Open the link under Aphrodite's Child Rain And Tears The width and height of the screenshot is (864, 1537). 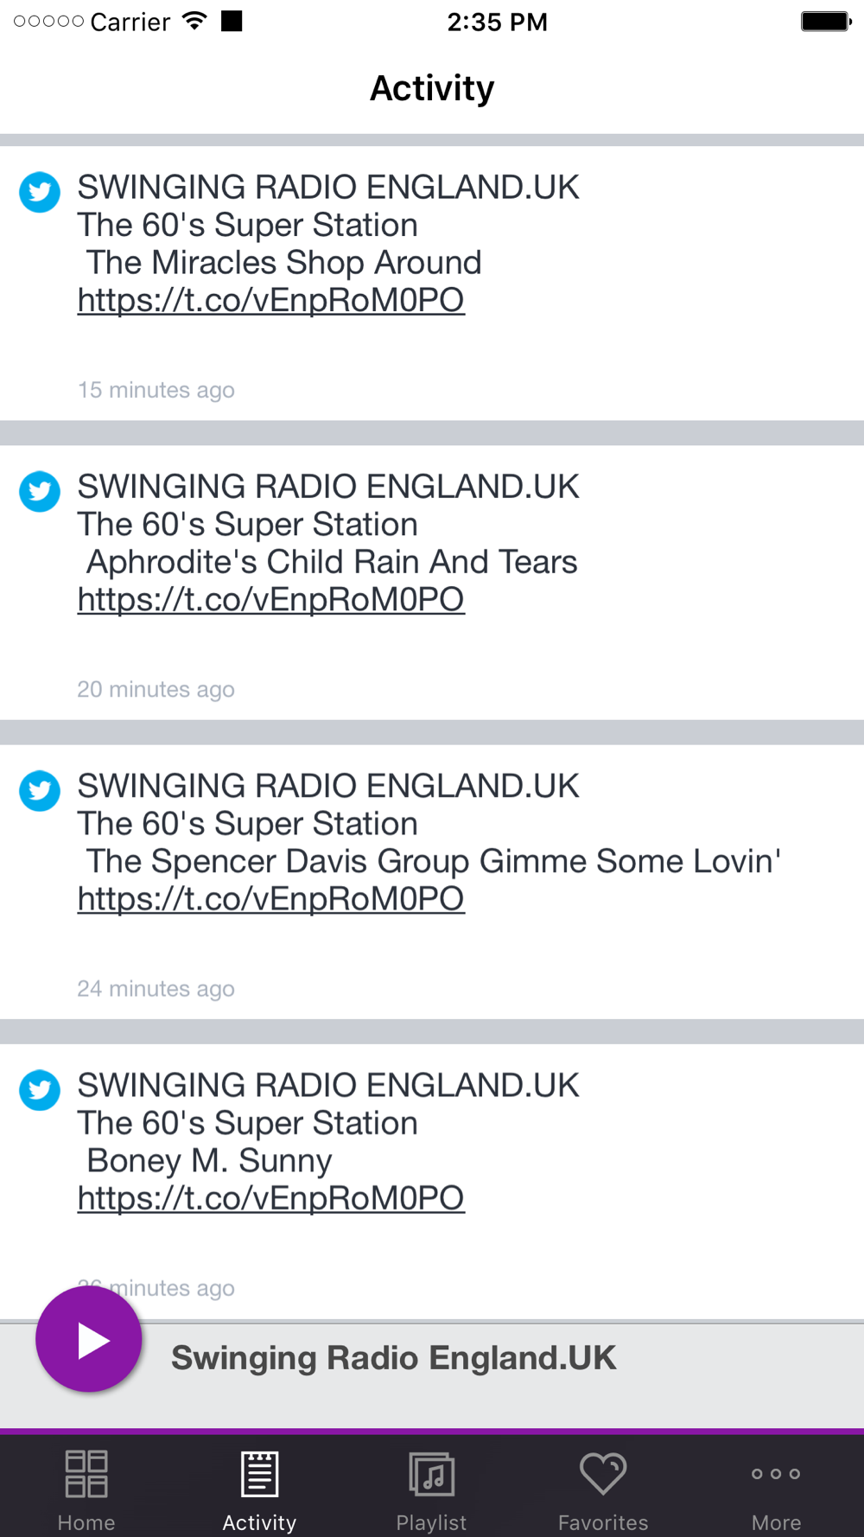click(x=271, y=599)
